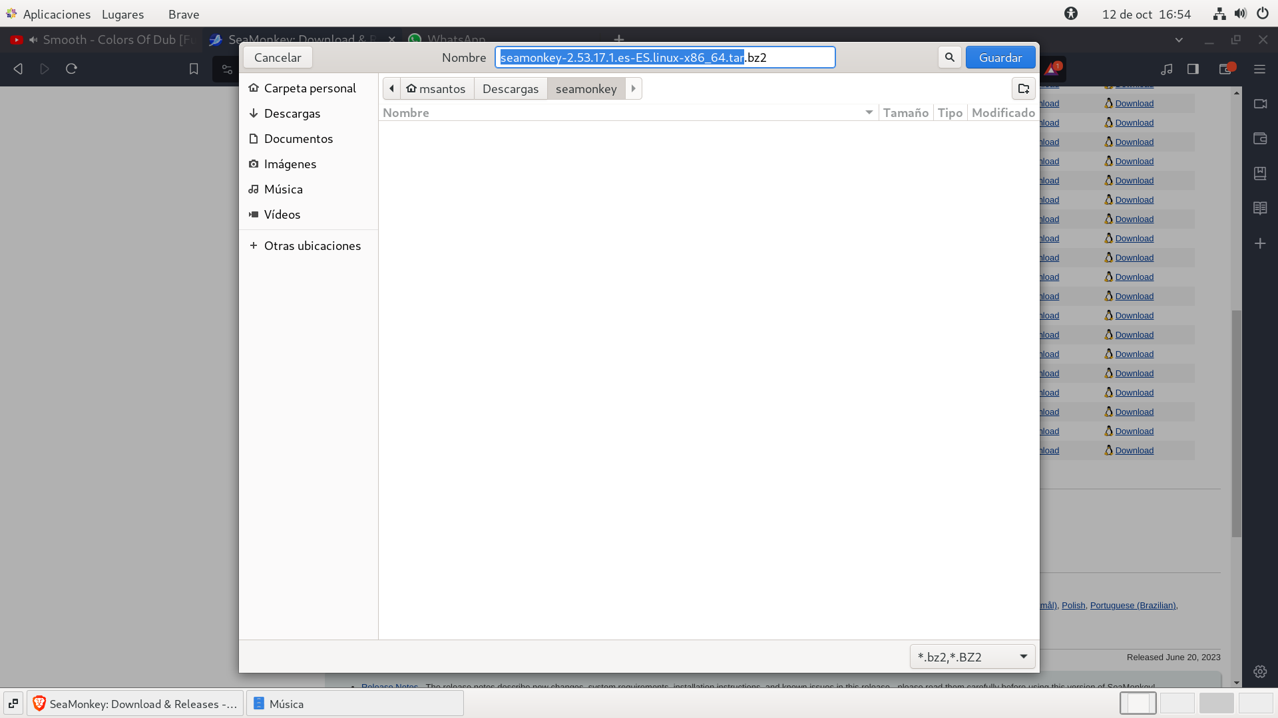Screen dimensions: 1278x718
Task: Click the system volume icon
Action: tap(1241, 13)
